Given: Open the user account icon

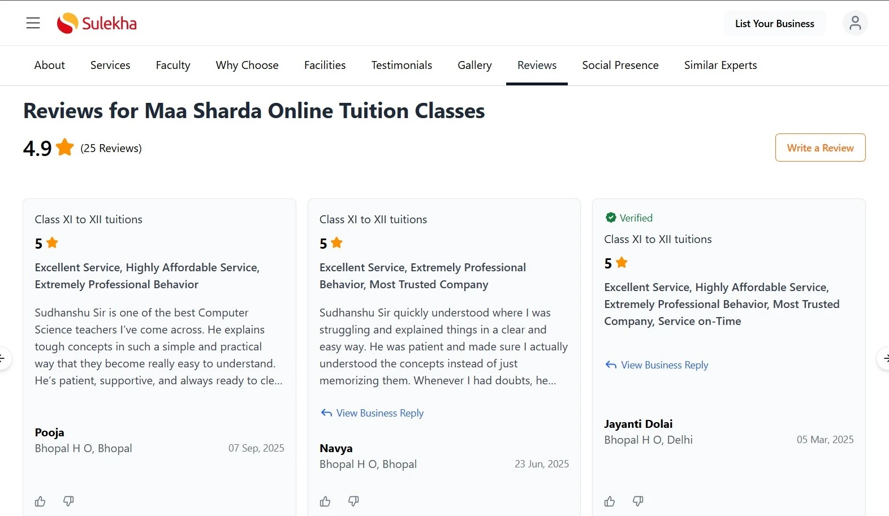Looking at the screenshot, I should [855, 23].
